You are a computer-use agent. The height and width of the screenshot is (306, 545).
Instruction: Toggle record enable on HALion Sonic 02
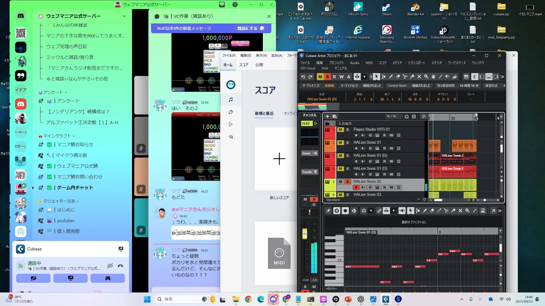click(x=356, y=187)
